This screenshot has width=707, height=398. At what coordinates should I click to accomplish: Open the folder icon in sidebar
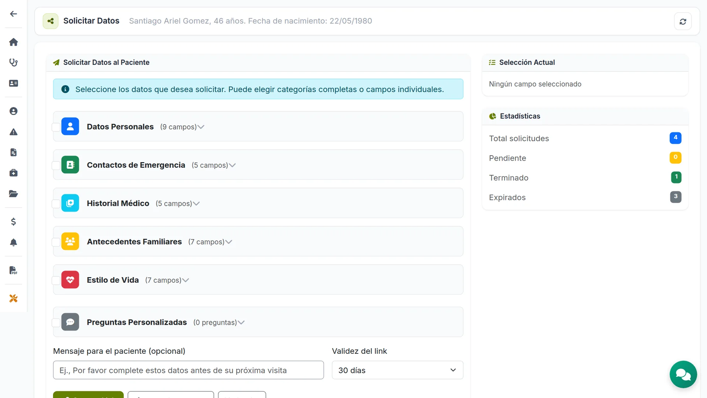14,194
